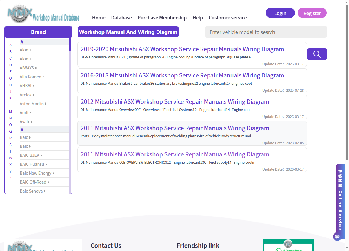
Task: Click the Brand panel header
Action: click(x=38, y=32)
